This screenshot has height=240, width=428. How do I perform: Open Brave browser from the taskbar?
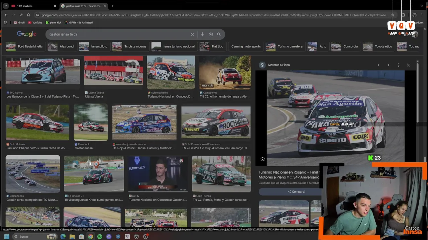(136, 237)
